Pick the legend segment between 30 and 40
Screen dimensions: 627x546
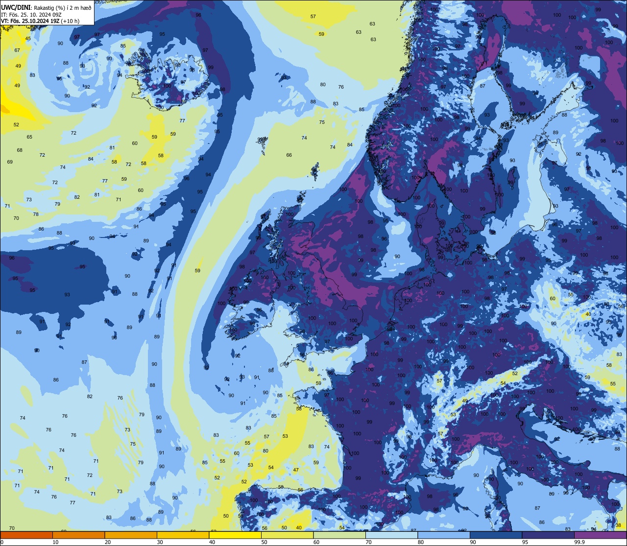pyautogui.click(x=183, y=535)
